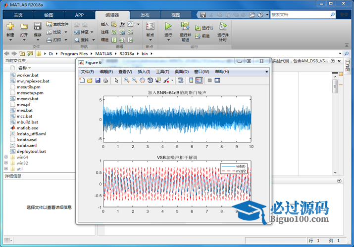This screenshot has height=247, width=354.
Task: Select the Pan hand tool in Figure 6
Action: (142, 81)
